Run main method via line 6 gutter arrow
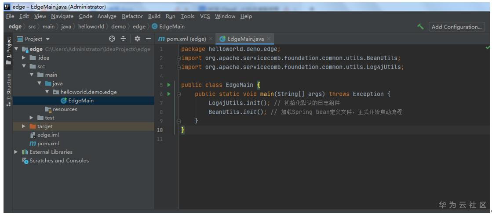 coord(169,94)
